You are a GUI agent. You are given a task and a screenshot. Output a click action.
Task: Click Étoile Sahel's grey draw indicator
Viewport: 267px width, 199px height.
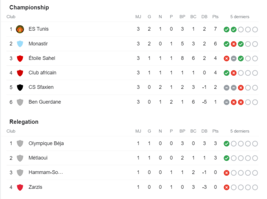233,59
